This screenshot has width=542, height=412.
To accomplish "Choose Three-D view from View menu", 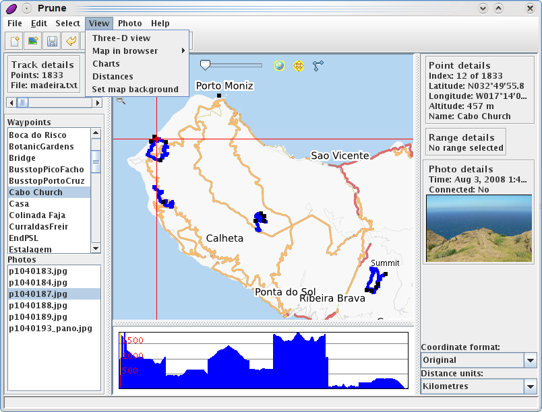I will click(121, 38).
